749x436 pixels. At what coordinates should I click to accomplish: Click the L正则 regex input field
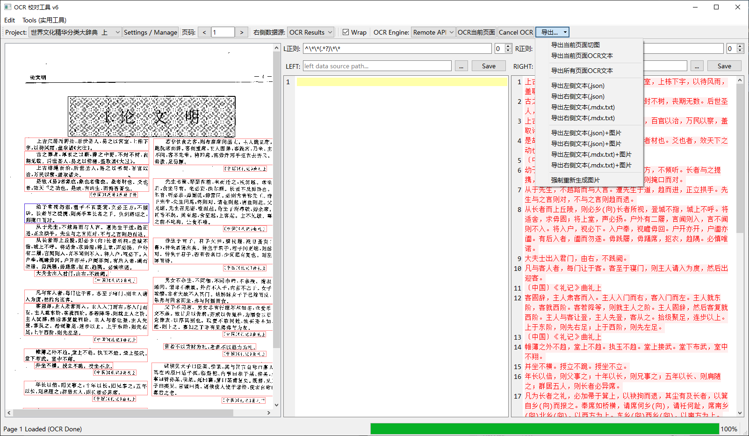[397, 49]
